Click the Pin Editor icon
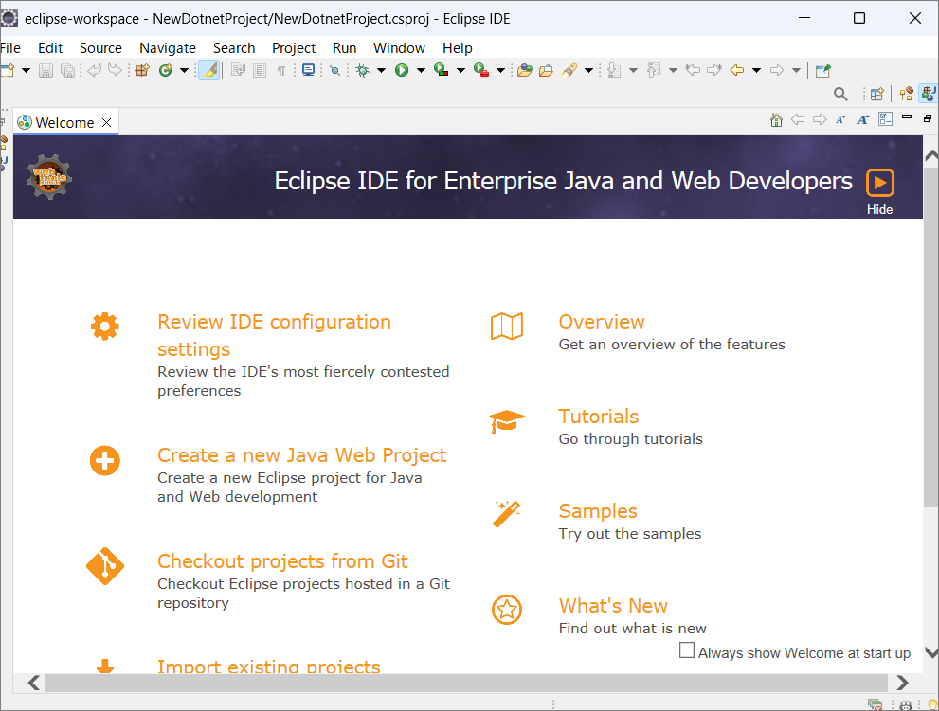Viewport: 939px width, 711px height. (823, 71)
